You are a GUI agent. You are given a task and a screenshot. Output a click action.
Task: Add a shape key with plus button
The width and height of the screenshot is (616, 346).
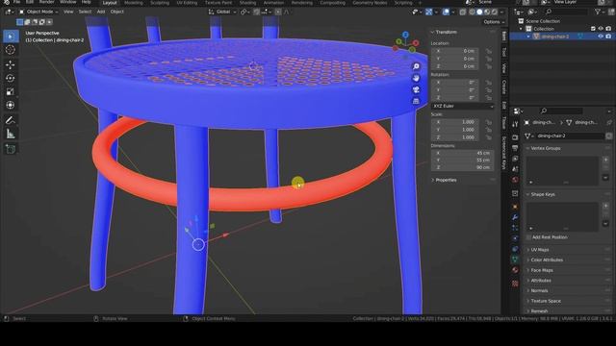pos(605,207)
